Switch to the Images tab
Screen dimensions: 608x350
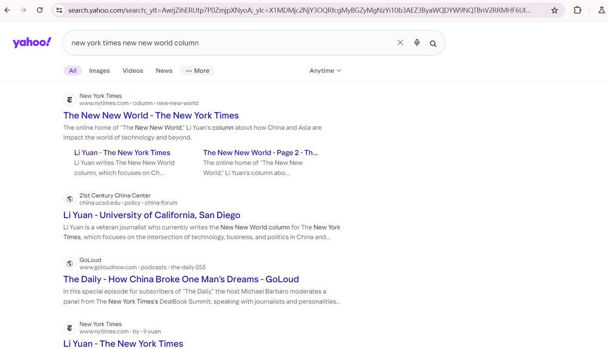tap(99, 71)
